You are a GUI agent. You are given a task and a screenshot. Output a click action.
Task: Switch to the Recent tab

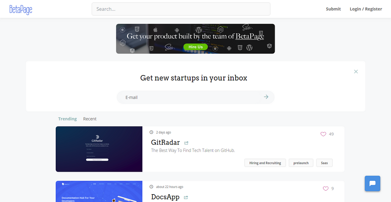90,119
